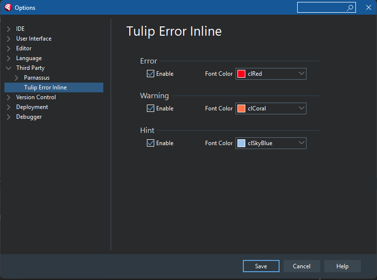The width and height of the screenshot is (377, 280).
Task: Click the clCoral color swatch
Action: click(x=241, y=108)
